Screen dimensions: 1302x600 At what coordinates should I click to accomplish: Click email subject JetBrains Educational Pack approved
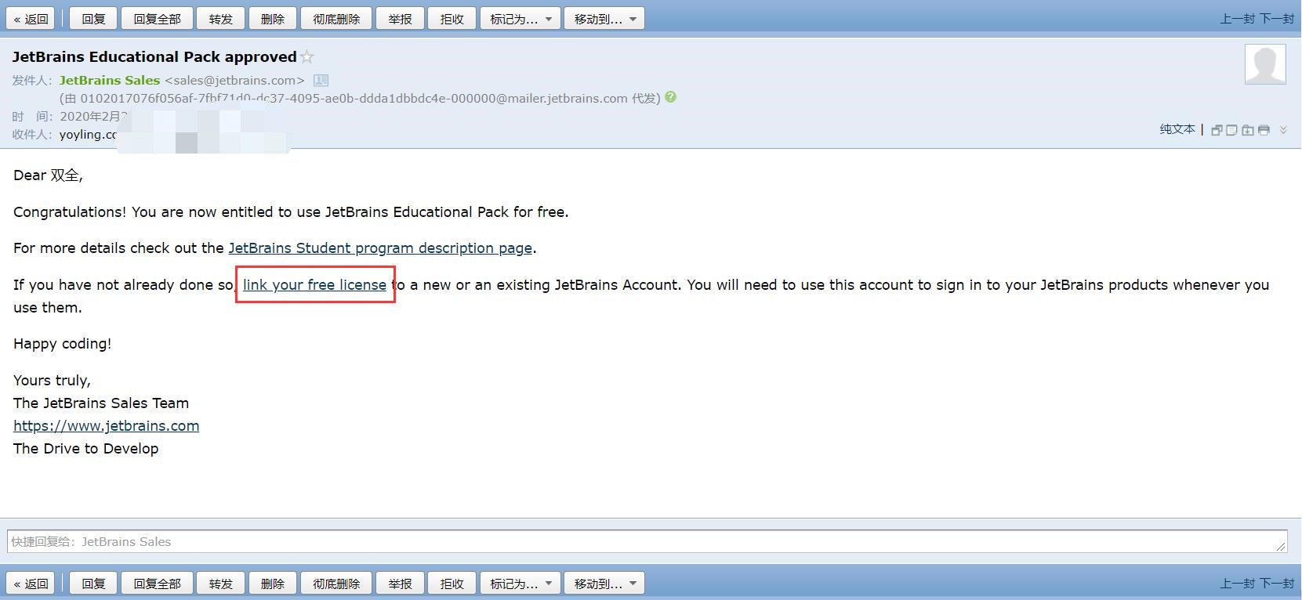(x=154, y=57)
